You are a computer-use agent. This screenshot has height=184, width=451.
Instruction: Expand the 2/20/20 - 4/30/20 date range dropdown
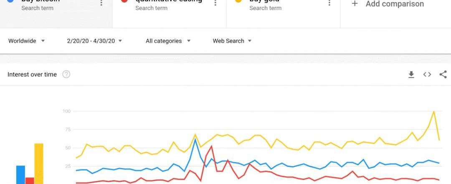pos(94,41)
